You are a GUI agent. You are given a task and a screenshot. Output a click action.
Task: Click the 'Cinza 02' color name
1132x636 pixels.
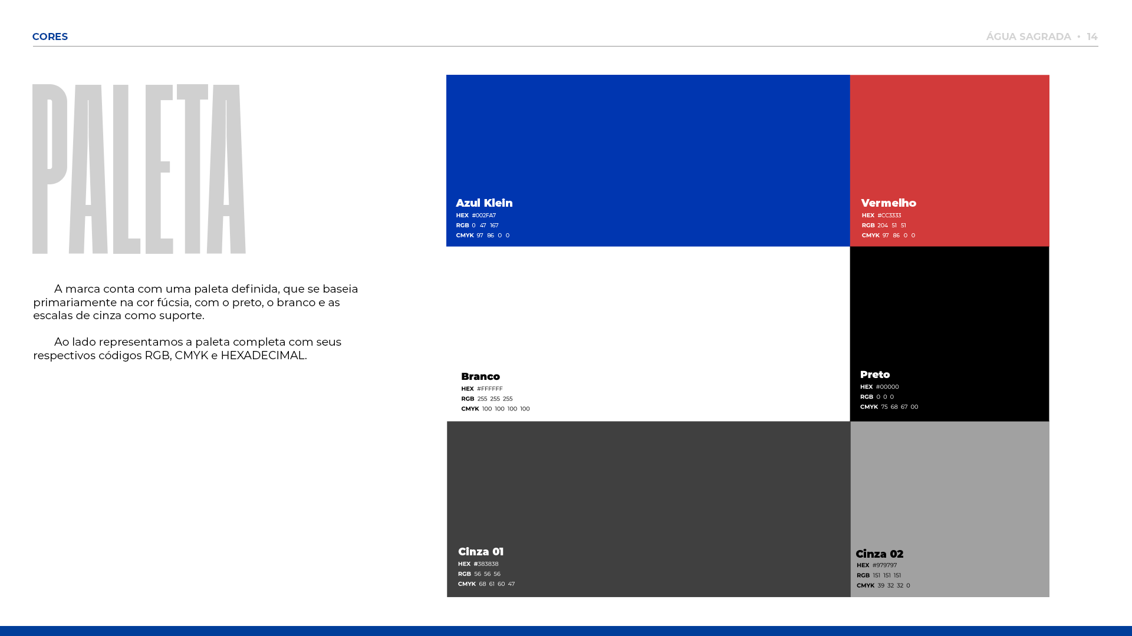click(880, 554)
